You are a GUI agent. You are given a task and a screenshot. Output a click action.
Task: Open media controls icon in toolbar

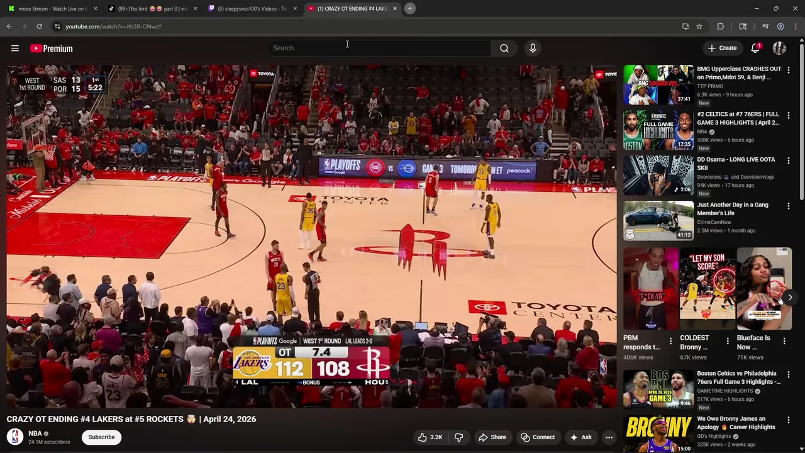click(765, 26)
